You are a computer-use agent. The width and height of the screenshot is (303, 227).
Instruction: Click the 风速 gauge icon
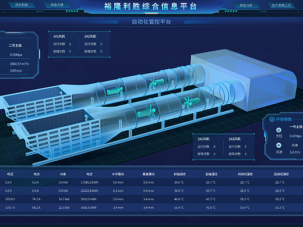[x=279, y=145]
